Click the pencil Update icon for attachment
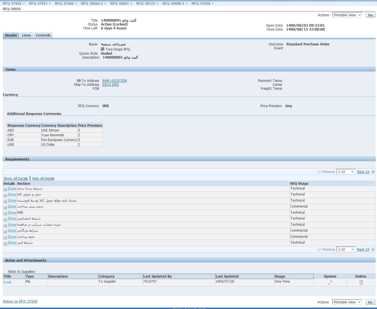Image resolution: width=377 pixels, height=309 pixels. click(x=330, y=282)
